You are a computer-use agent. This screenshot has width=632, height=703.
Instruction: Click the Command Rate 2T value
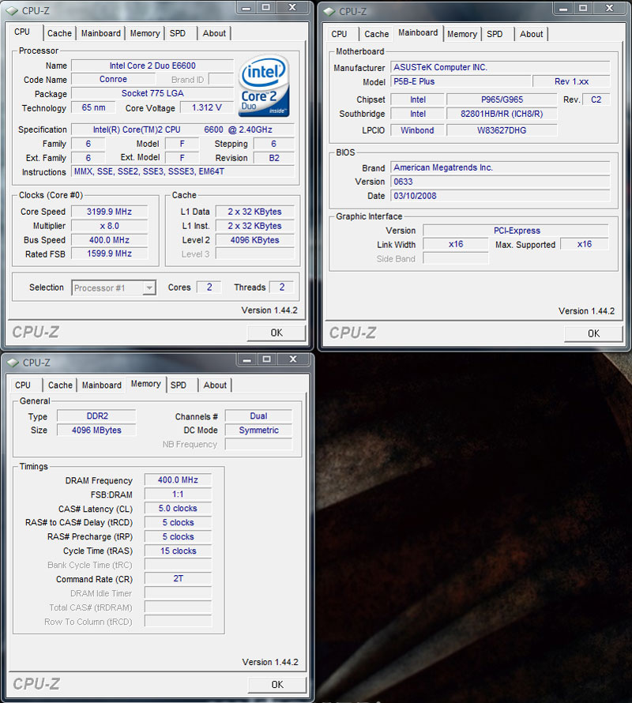(x=178, y=579)
